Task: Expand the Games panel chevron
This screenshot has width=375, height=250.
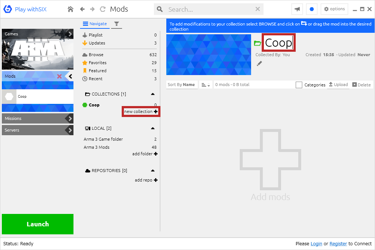Action: click(70, 34)
